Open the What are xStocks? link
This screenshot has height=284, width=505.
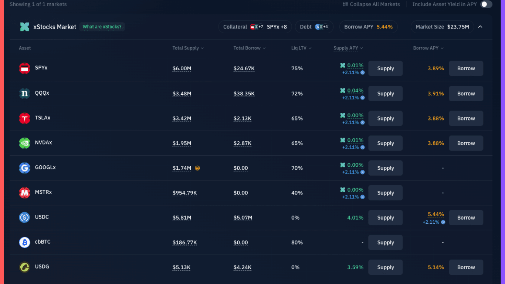click(x=102, y=27)
